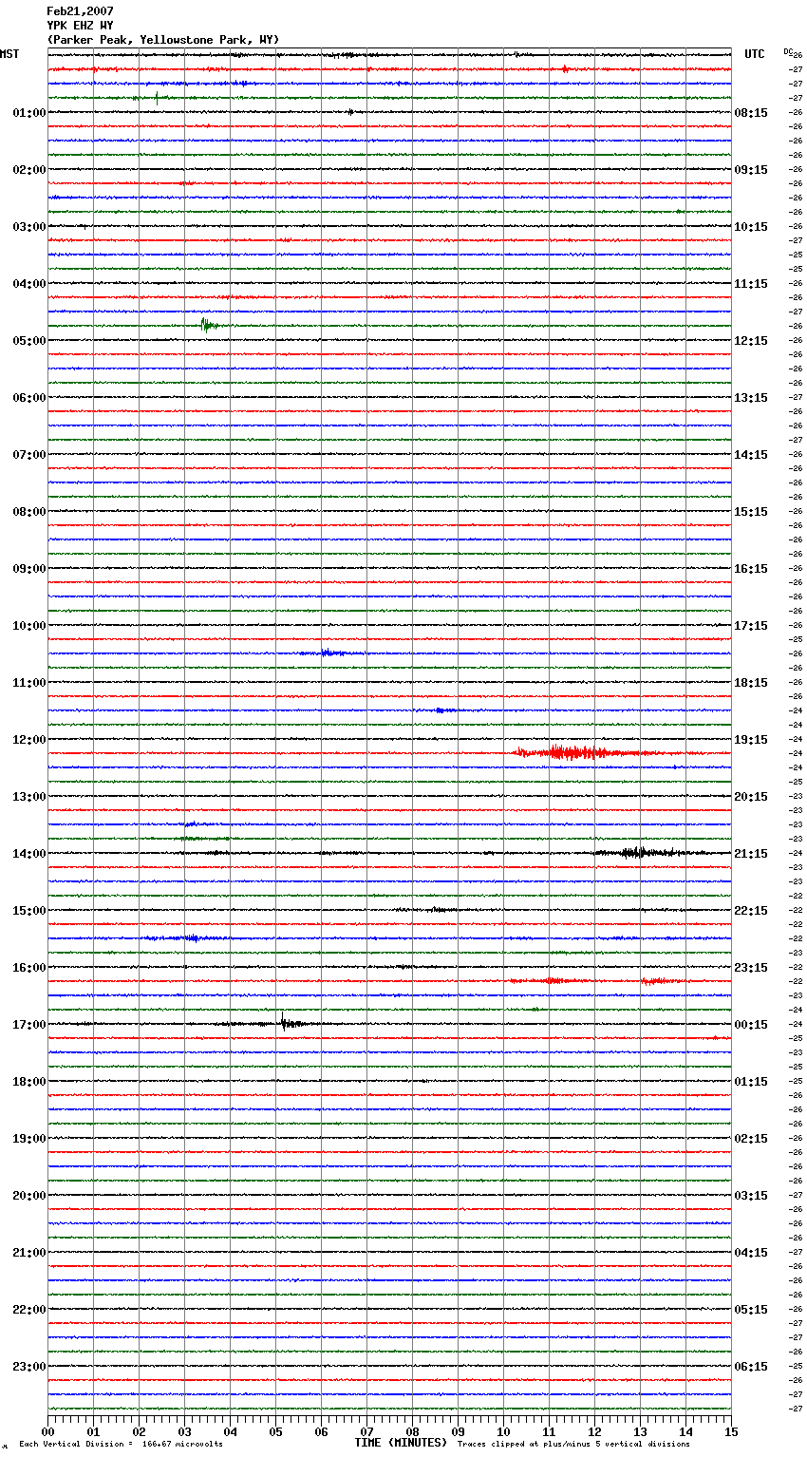
Task: Click the 09:15 UTC time label
Action: coord(751,170)
